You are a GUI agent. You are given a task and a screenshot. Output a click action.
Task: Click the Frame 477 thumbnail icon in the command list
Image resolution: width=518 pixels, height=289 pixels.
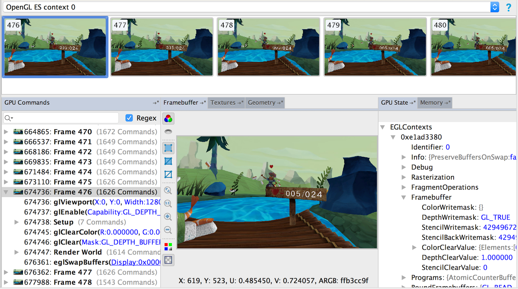click(18, 272)
